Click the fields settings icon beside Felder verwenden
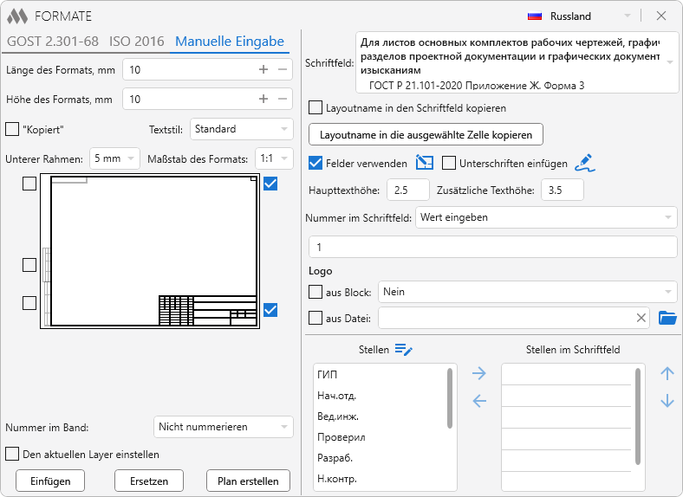This screenshot has height=497, width=683. [x=424, y=163]
